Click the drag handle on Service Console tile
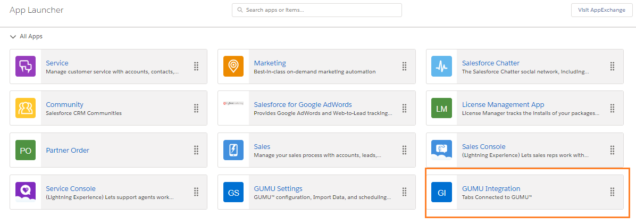Image resolution: width=636 pixels, height=224 pixels. click(196, 192)
